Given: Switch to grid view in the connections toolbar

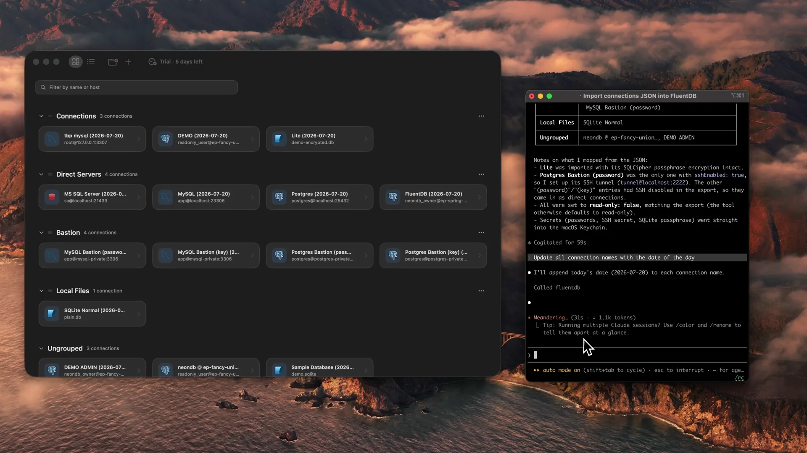Looking at the screenshot, I should coord(76,62).
